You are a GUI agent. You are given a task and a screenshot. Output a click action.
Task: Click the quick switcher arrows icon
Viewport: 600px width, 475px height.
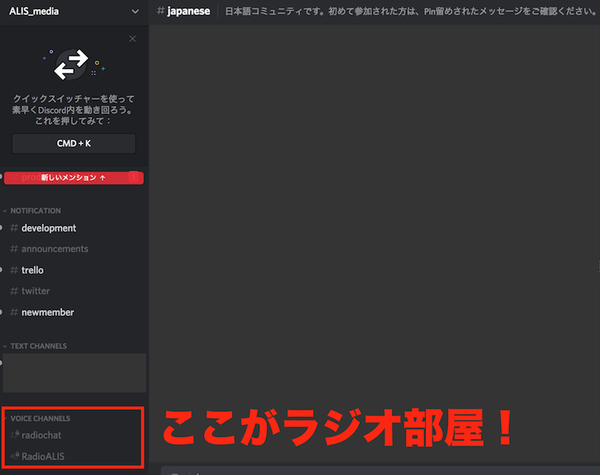click(x=73, y=65)
